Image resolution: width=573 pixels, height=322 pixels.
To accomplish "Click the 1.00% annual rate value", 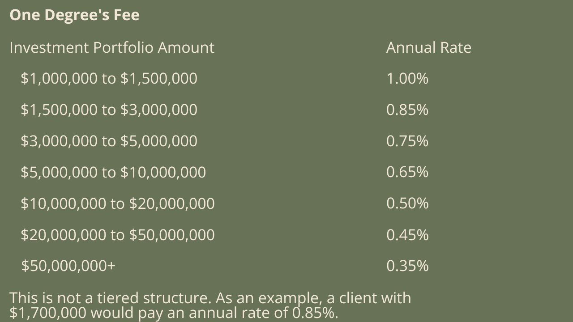I will (x=407, y=78).
